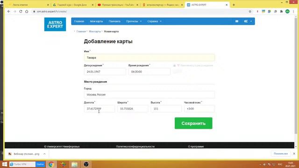Screen dimensions: 299x168
Task: Close the ASTRO EXPERT browser tab
Action: (227, 5)
